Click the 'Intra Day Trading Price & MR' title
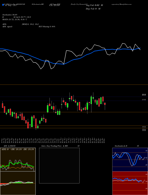Viewport: 148px width, 195px height. (x=54, y=146)
